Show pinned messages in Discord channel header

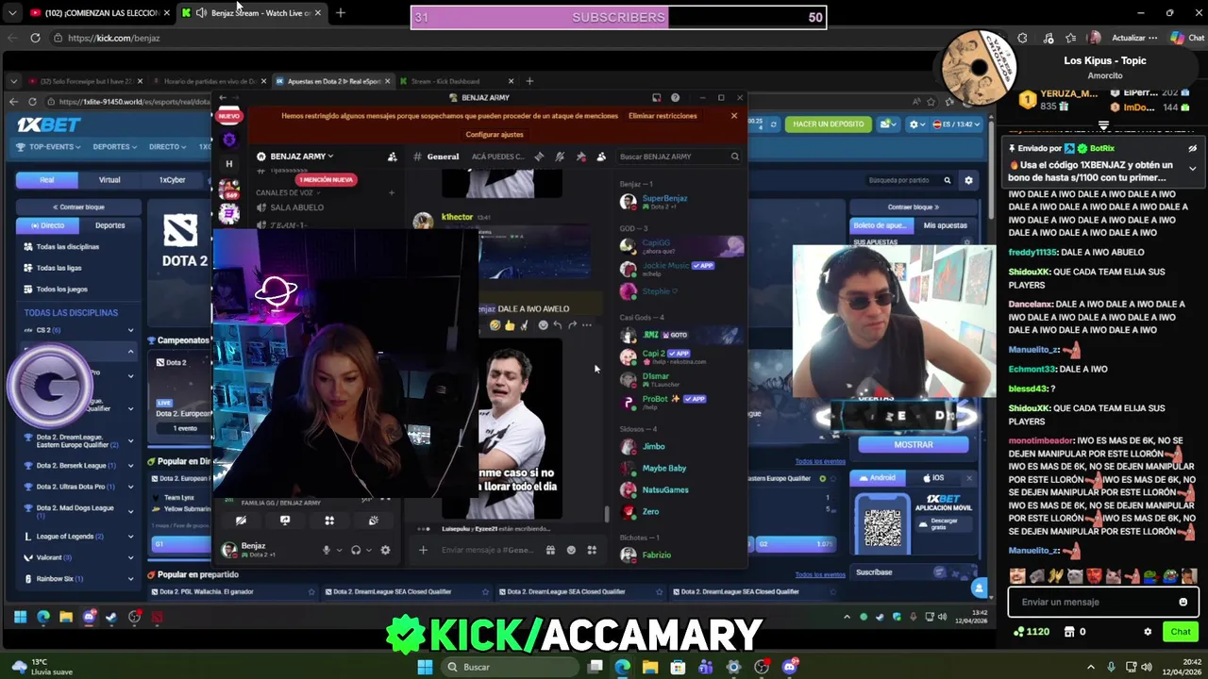coord(580,157)
